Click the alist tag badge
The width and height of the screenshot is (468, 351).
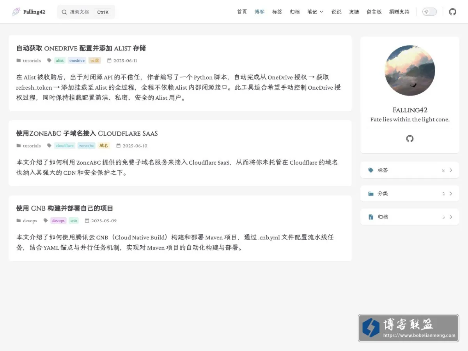[60, 60]
